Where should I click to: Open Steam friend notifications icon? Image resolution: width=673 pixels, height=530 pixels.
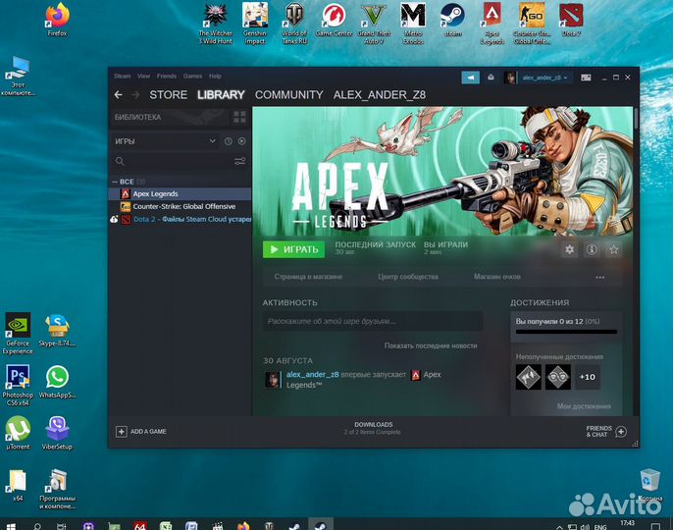[491, 78]
